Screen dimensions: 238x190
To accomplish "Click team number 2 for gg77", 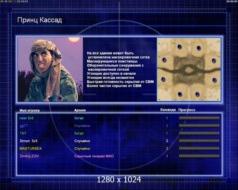I will [x=167, y=126].
